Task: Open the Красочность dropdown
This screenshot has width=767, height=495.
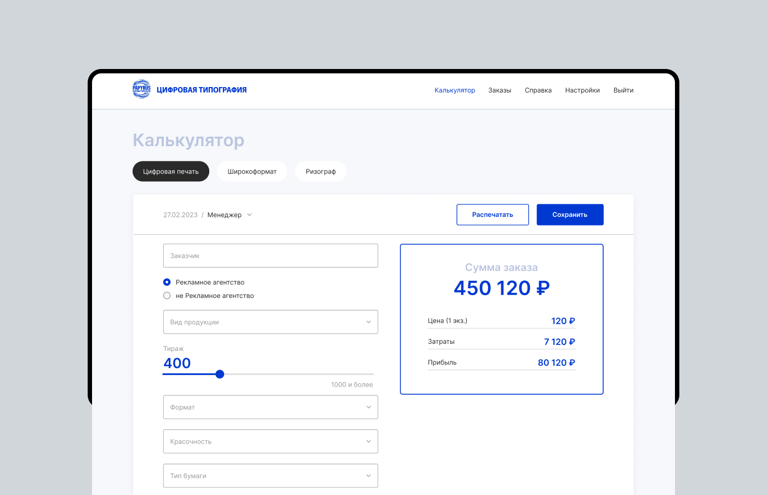Action: click(x=271, y=441)
